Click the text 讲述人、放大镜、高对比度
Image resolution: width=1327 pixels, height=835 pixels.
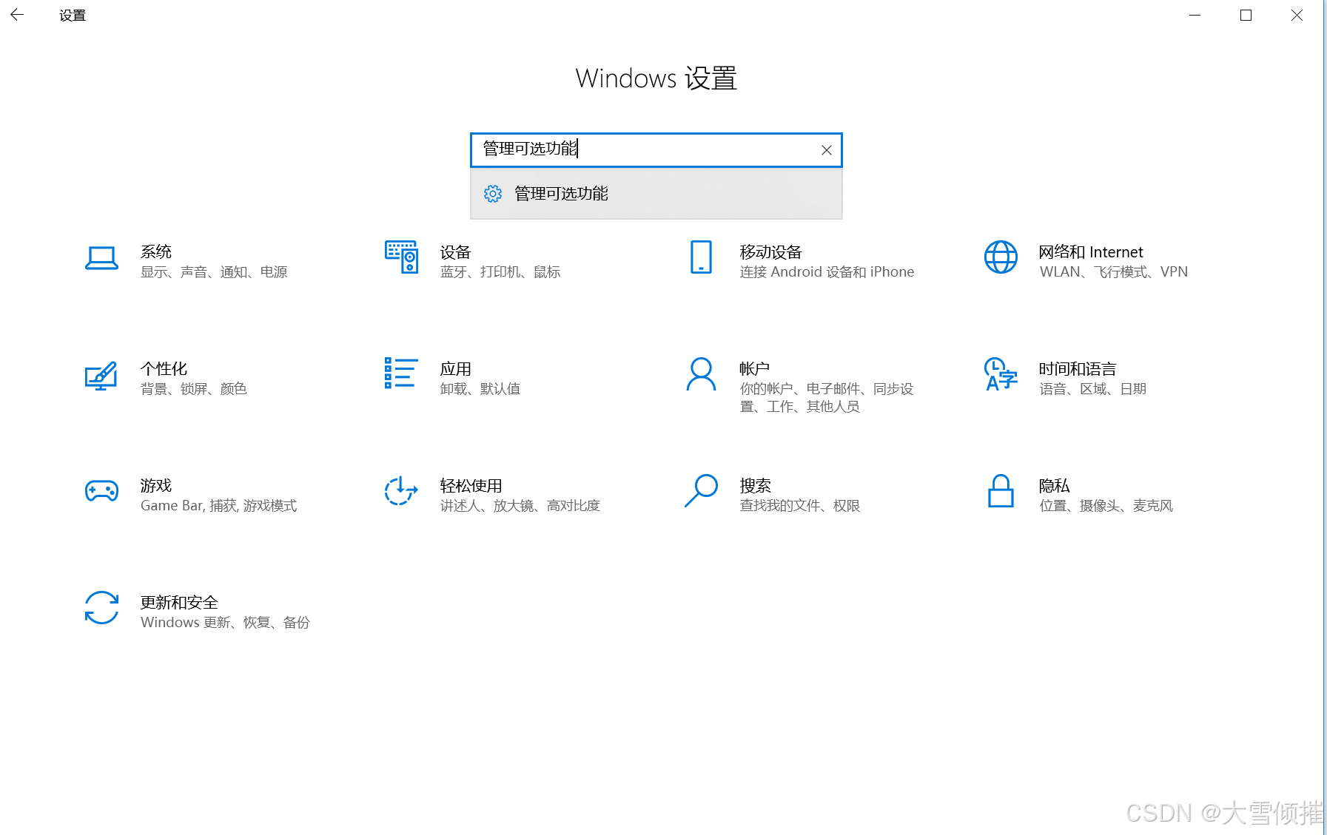[520, 506]
